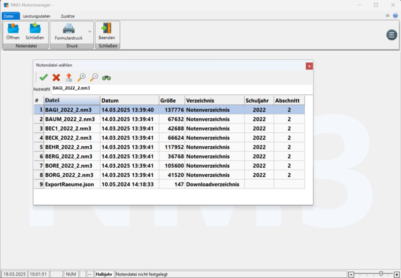Click the blue help question mark icon
Screen dimensions: 401x278
[395, 16]
